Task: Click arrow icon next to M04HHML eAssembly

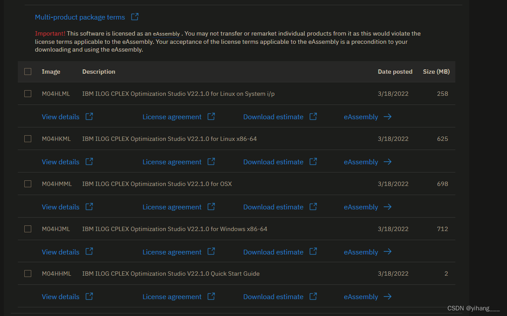Action: click(x=388, y=296)
